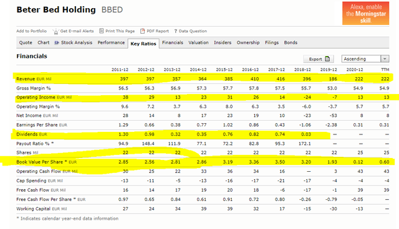Click Get E-mail Alerts link text
The image size is (399, 229).
click(77, 31)
